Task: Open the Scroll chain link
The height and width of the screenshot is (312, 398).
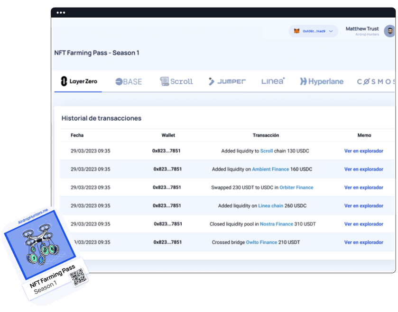Action: [x=266, y=151]
